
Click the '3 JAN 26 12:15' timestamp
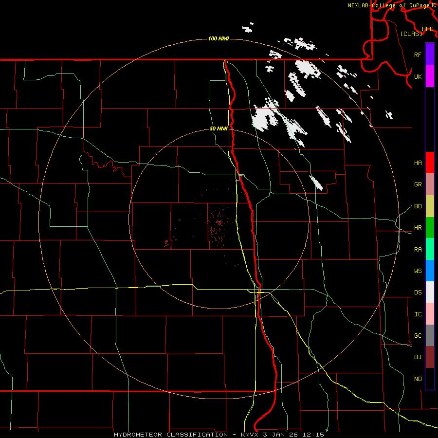coord(293,435)
